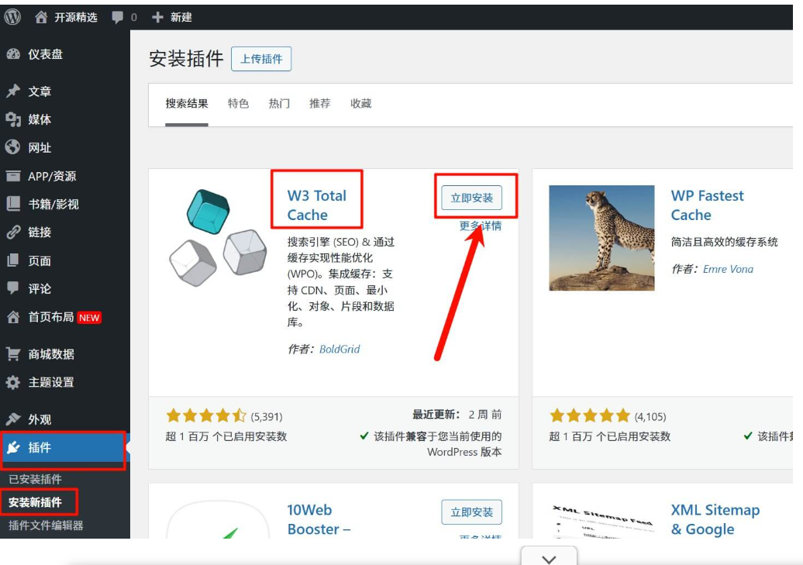Click the W3 Total Cache cubes thumbnail
803x565 pixels.
tap(218, 237)
